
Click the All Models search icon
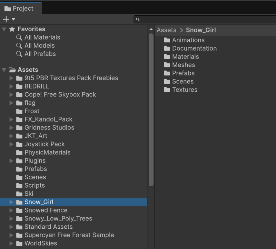tap(19, 45)
